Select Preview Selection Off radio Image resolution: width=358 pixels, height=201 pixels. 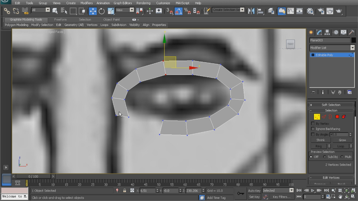(311, 157)
